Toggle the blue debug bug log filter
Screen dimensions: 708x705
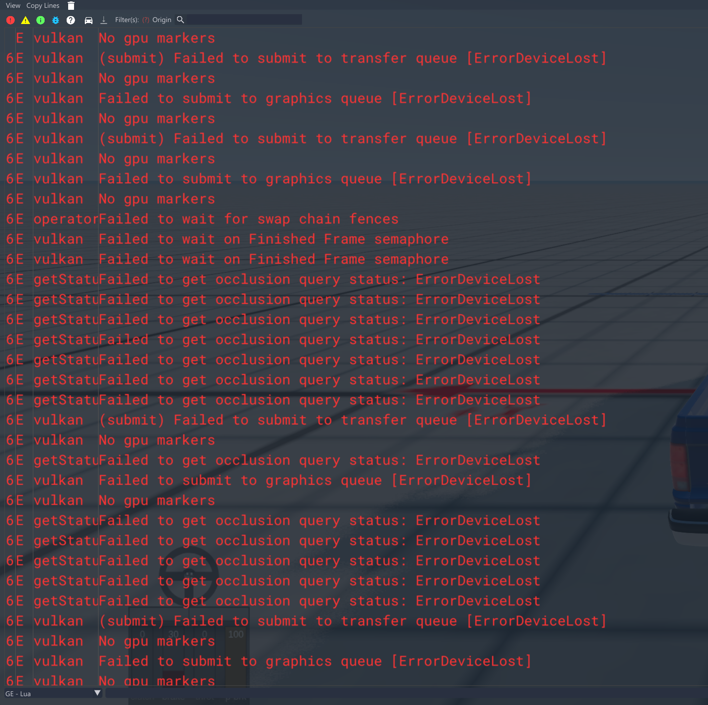coord(55,20)
